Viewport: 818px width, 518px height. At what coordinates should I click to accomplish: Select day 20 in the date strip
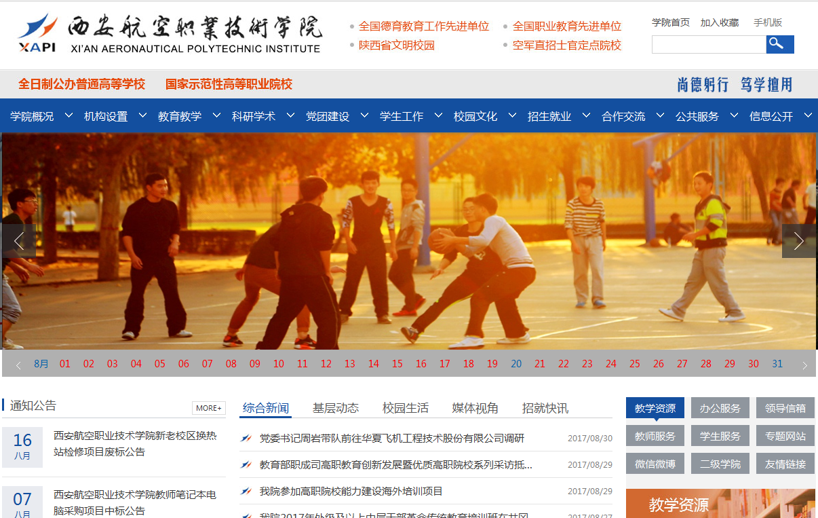pos(516,364)
